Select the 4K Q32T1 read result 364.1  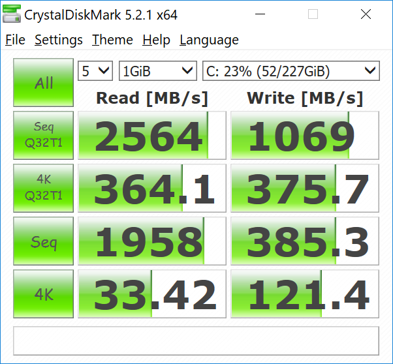click(152, 188)
